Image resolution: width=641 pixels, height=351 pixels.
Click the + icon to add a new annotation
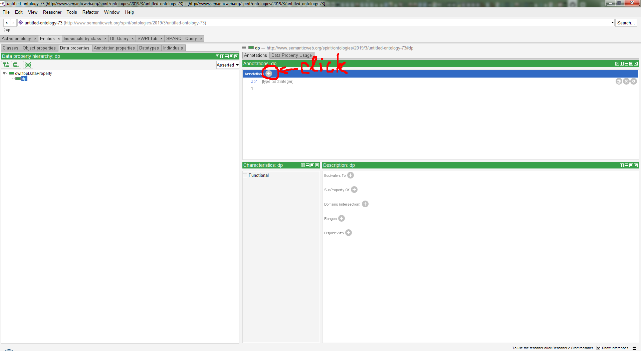[x=268, y=74]
